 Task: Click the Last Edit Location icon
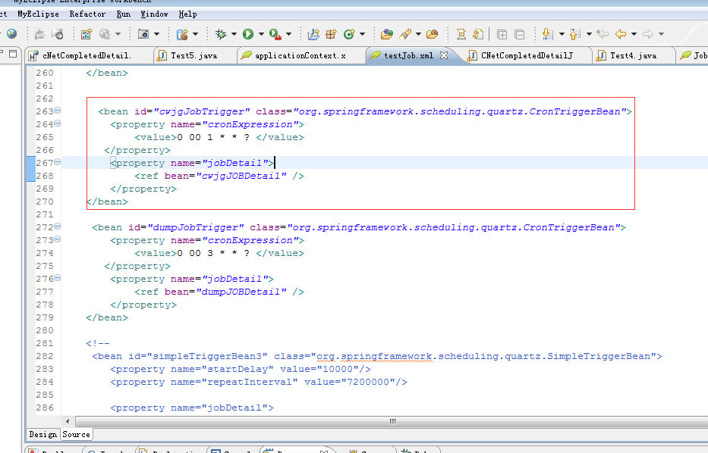click(603, 34)
